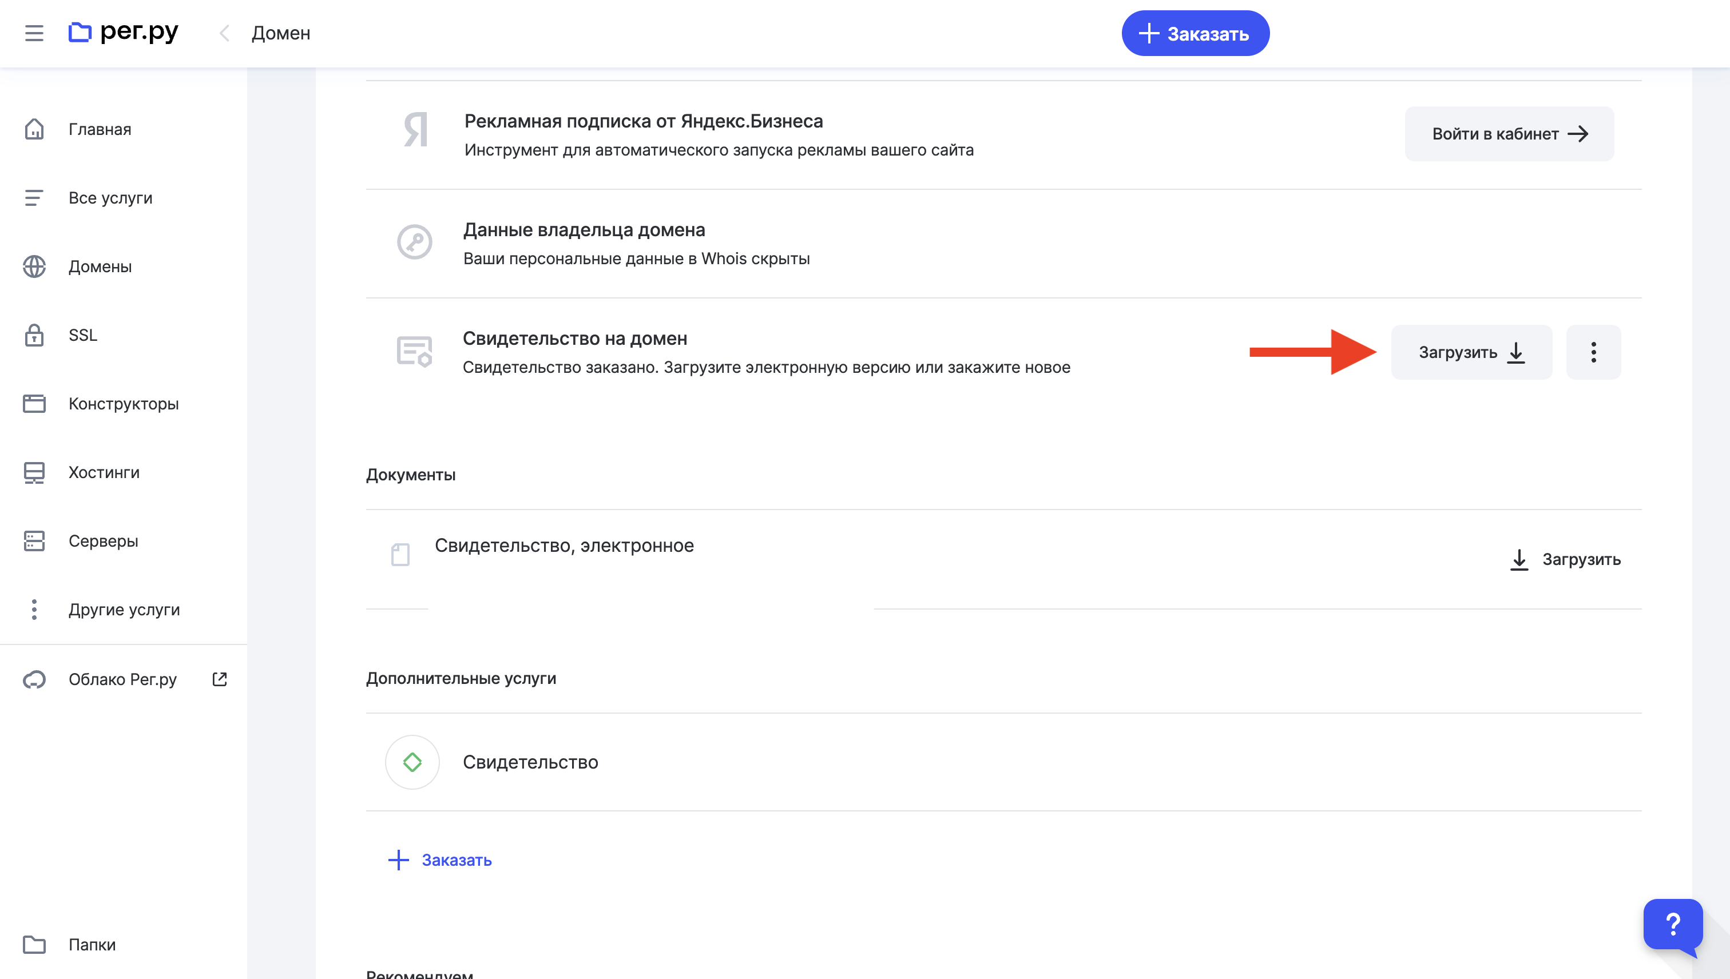Open the blue help question bubble
Viewport: 1730px width, 979px height.
(1673, 925)
